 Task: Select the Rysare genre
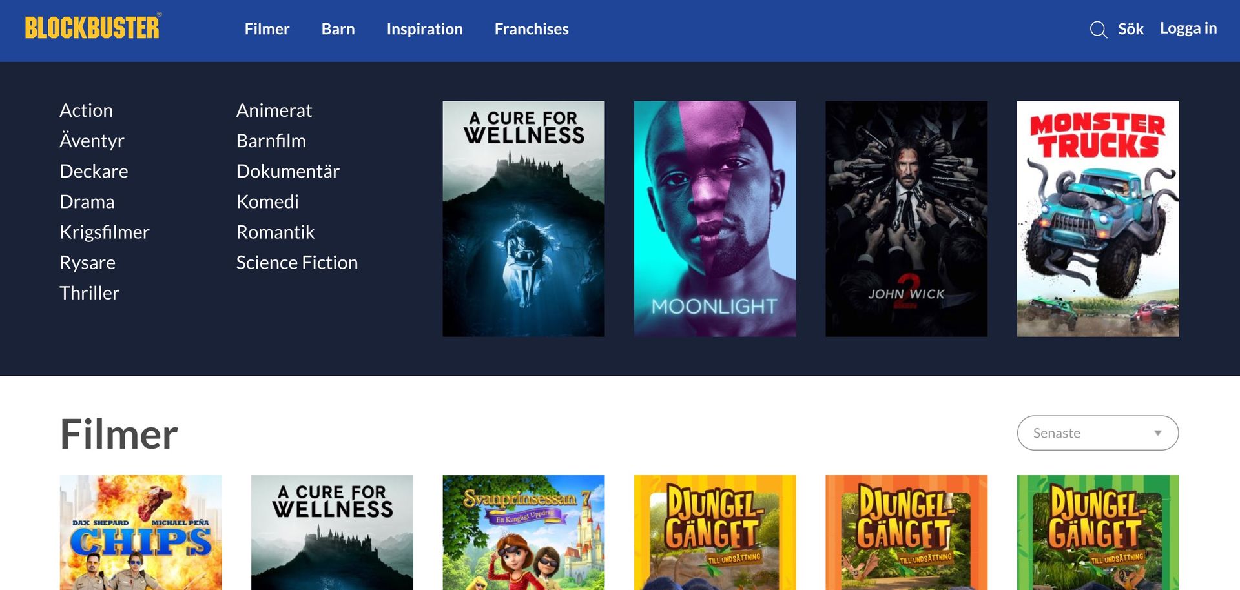pos(87,263)
